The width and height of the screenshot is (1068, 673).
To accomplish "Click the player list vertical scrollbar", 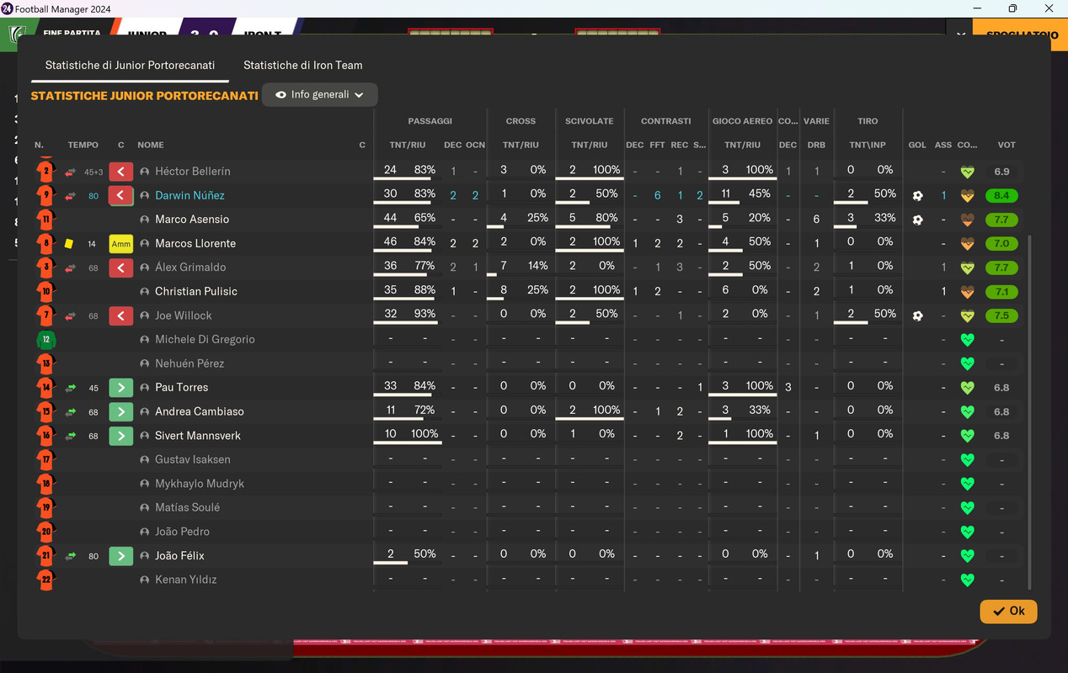I will coord(1031,412).
